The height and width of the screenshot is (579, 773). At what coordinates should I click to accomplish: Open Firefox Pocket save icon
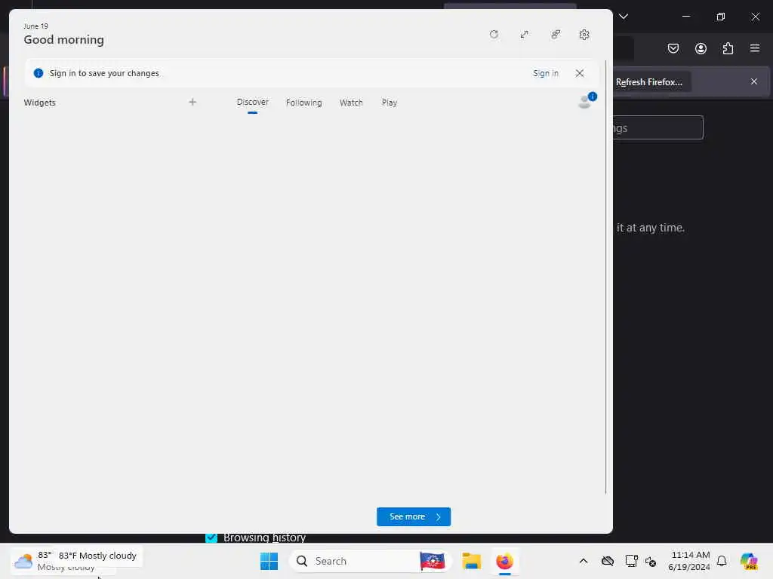pos(673,48)
